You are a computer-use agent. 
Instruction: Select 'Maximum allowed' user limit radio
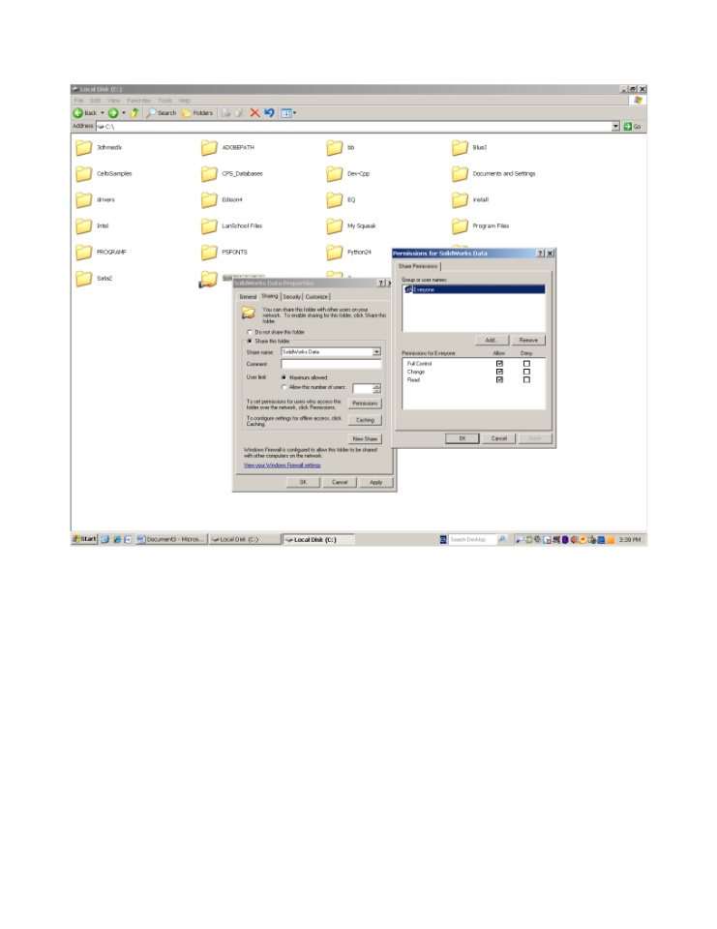tap(284, 377)
